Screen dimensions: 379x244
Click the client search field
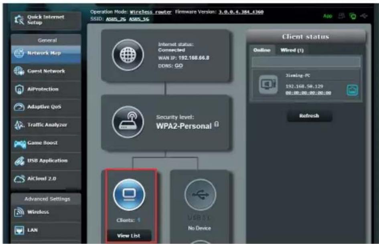tap(306, 62)
